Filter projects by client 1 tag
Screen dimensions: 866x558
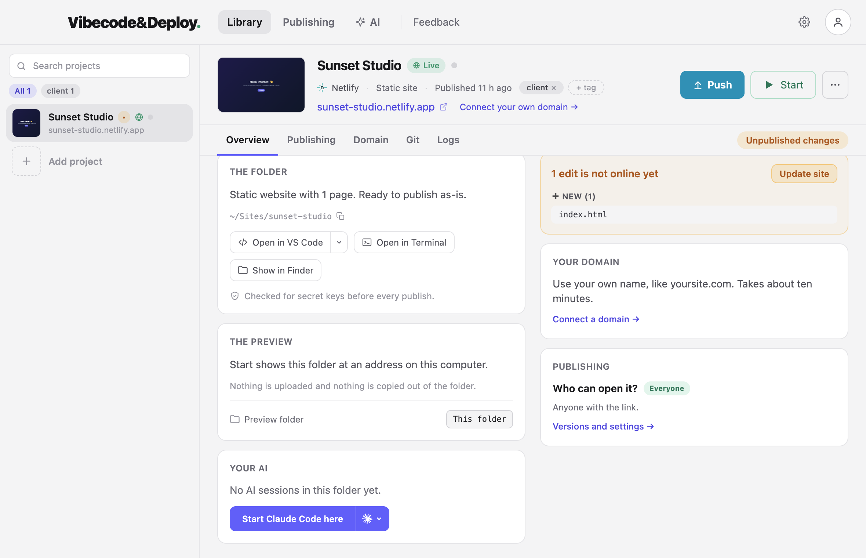click(61, 91)
